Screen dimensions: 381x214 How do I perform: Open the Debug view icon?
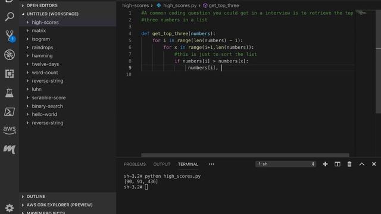(x=10, y=55)
